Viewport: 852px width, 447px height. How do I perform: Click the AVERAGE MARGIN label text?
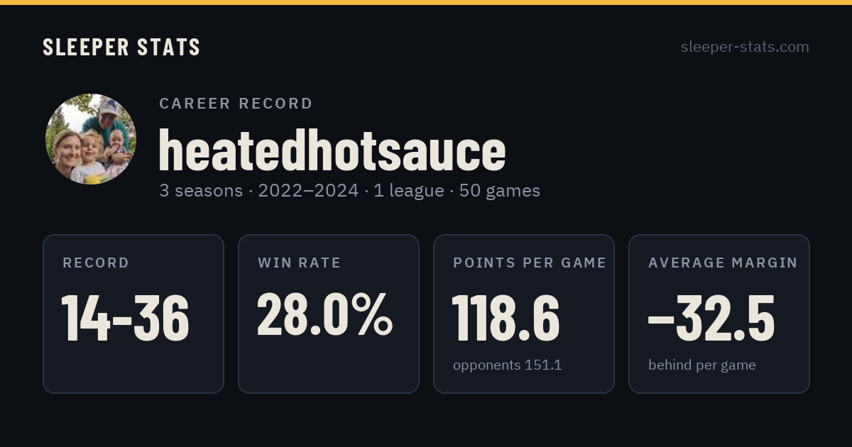tap(723, 263)
